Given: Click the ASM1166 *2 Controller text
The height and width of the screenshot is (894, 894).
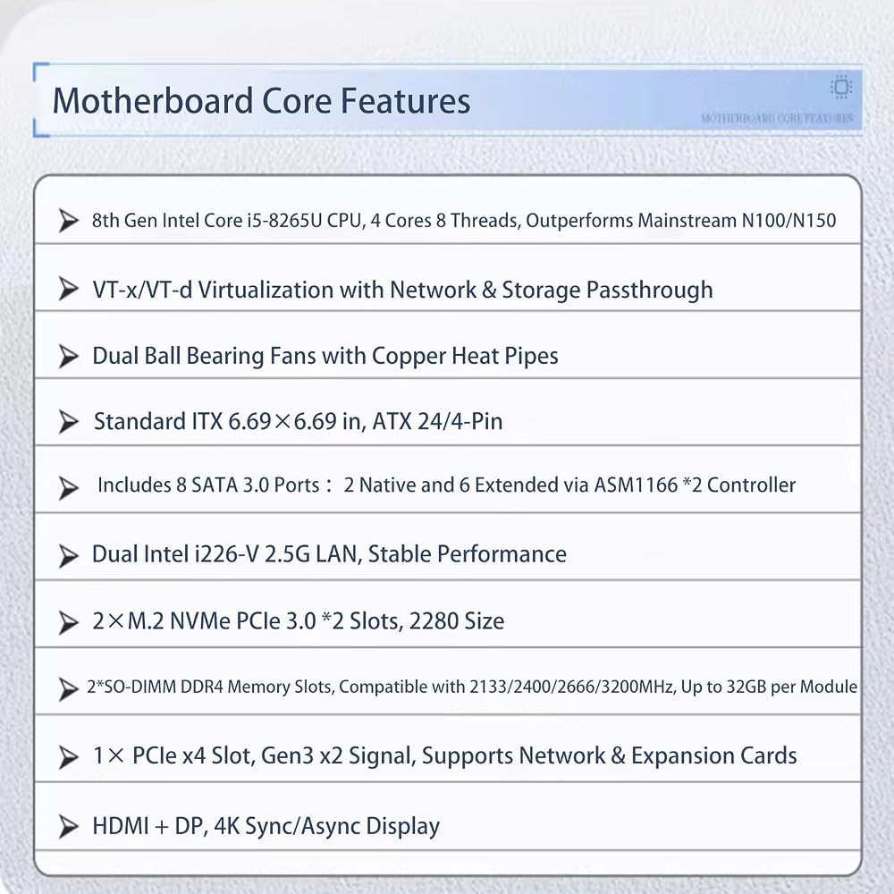Looking at the screenshot, I should [x=695, y=485].
